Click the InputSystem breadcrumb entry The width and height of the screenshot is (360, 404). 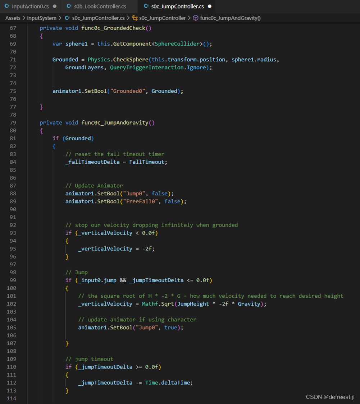42,18
